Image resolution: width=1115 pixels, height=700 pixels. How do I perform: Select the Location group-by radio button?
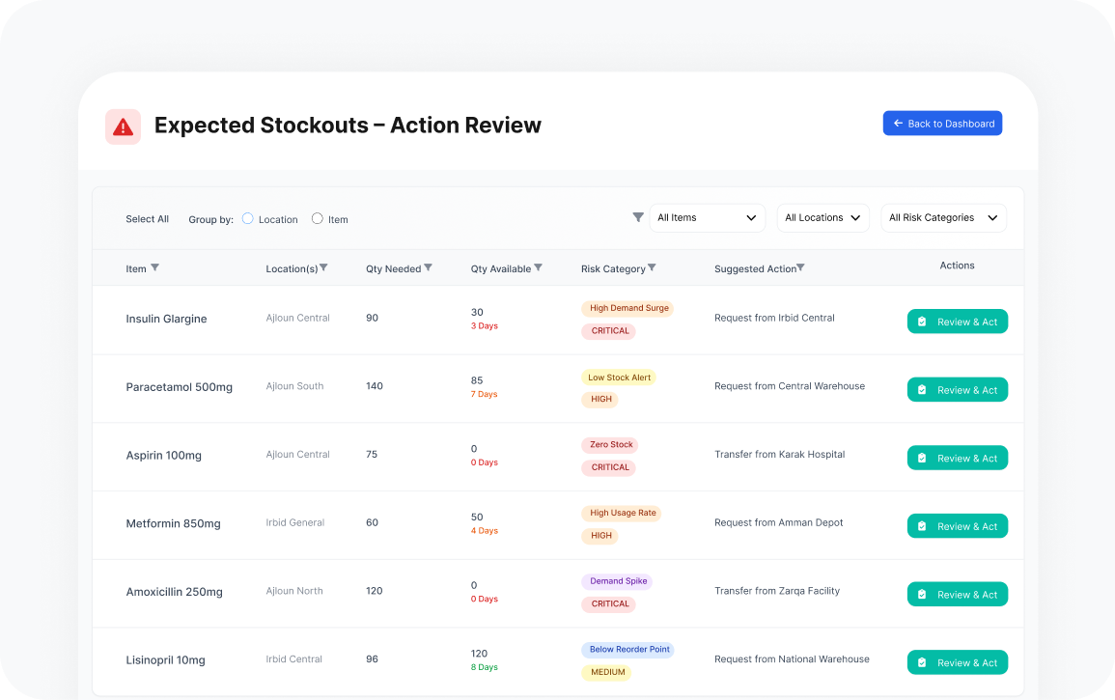click(x=248, y=218)
